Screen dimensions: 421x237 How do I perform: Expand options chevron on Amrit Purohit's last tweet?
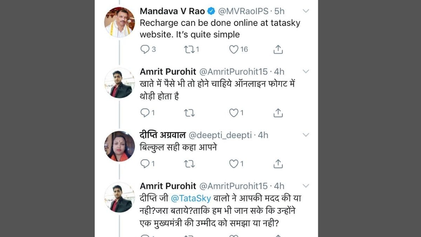[x=306, y=186]
